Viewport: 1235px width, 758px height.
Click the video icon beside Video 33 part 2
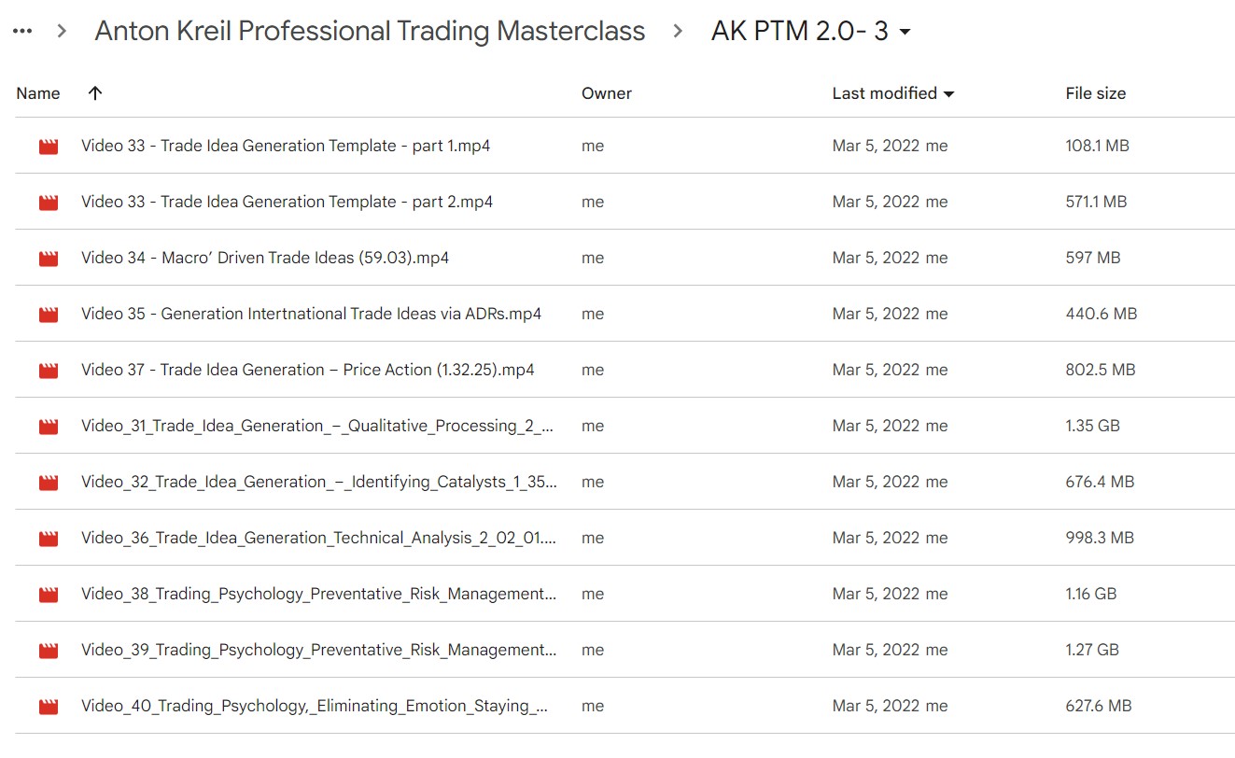pyautogui.click(x=48, y=202)
